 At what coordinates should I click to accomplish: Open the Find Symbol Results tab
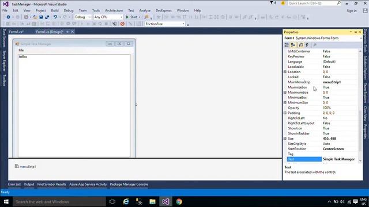[51, 184]
